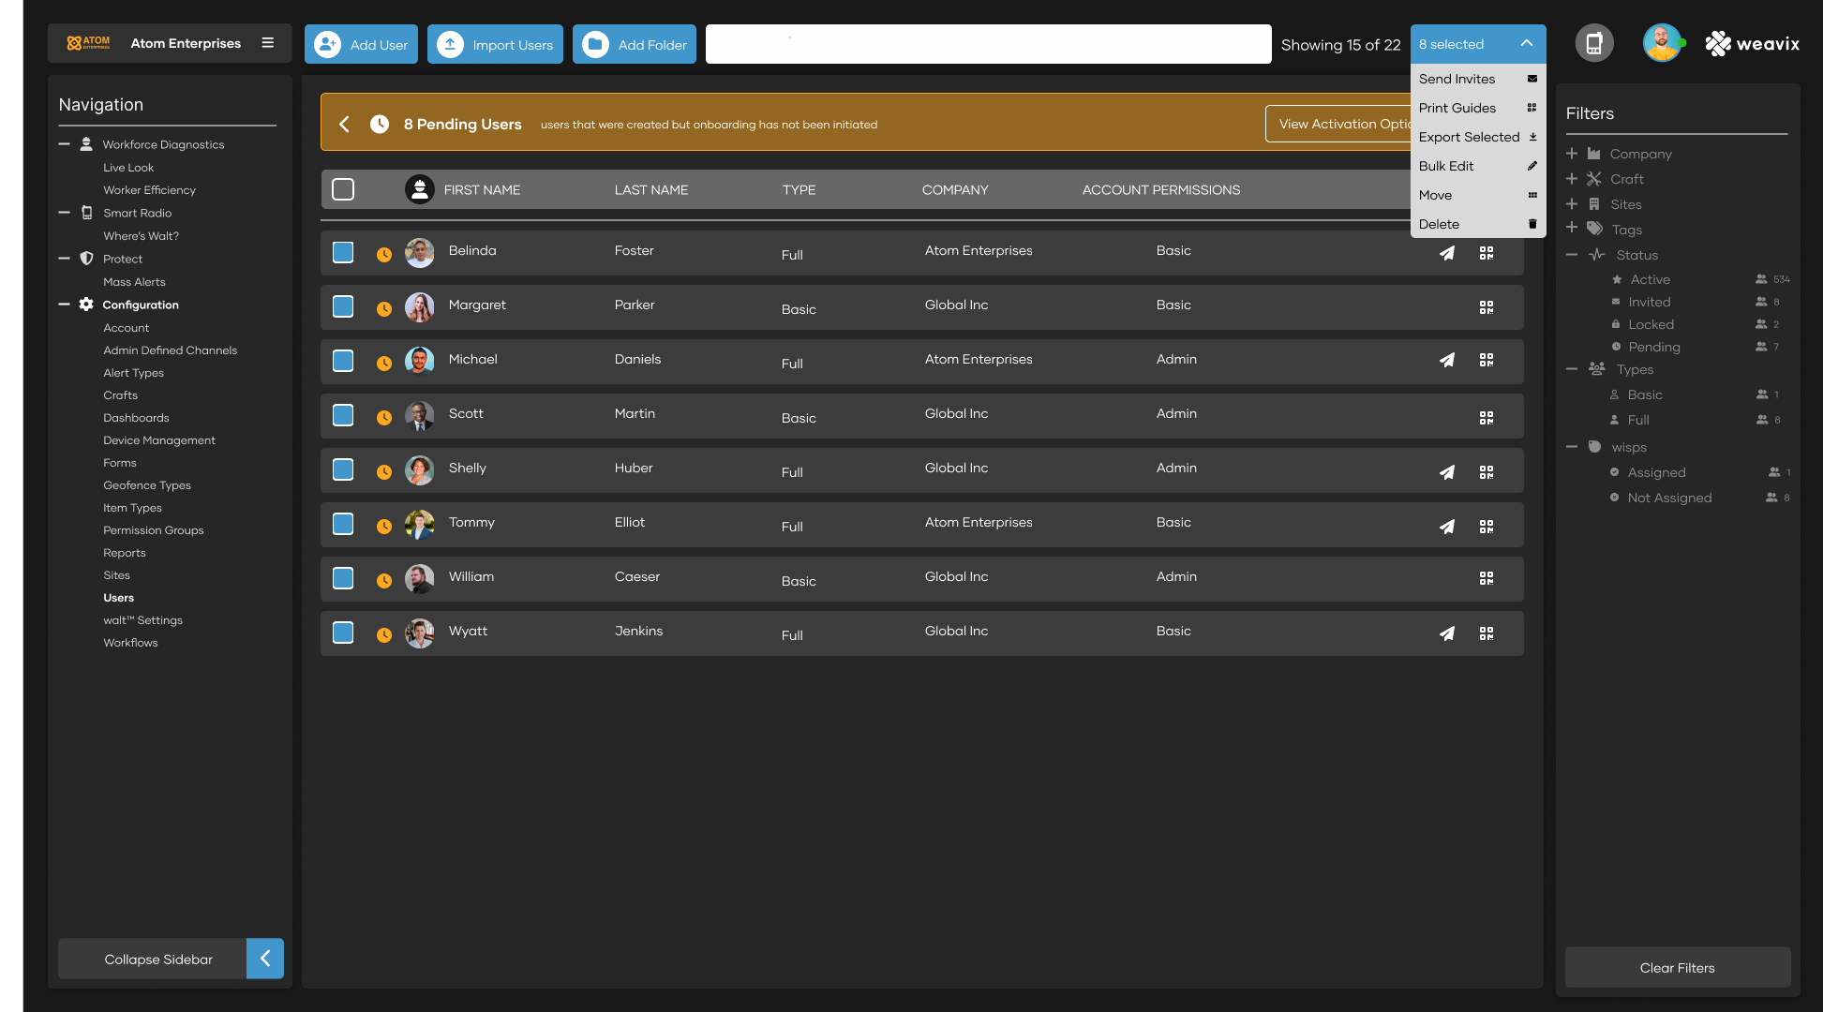Uncheck the checkbox for Margaret Parker
Screen dimensions: 1823x1012
coord(343,306)
